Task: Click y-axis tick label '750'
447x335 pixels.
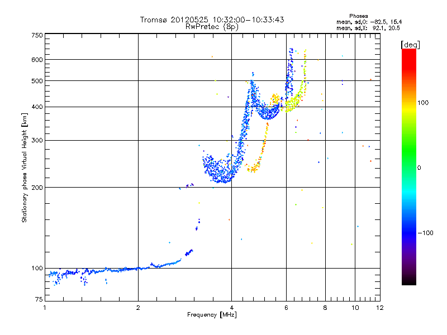Action: pyautogui.click(x=37, y=35)
